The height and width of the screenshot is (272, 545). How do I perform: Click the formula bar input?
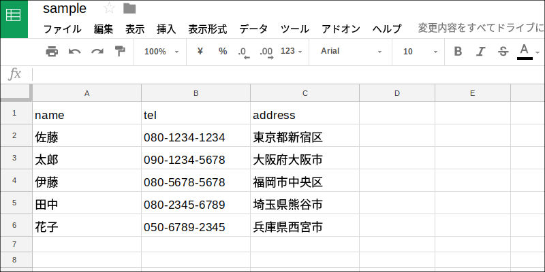(288, 74)
